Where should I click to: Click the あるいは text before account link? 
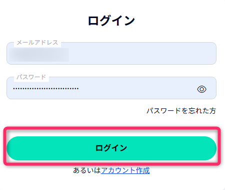87,170
